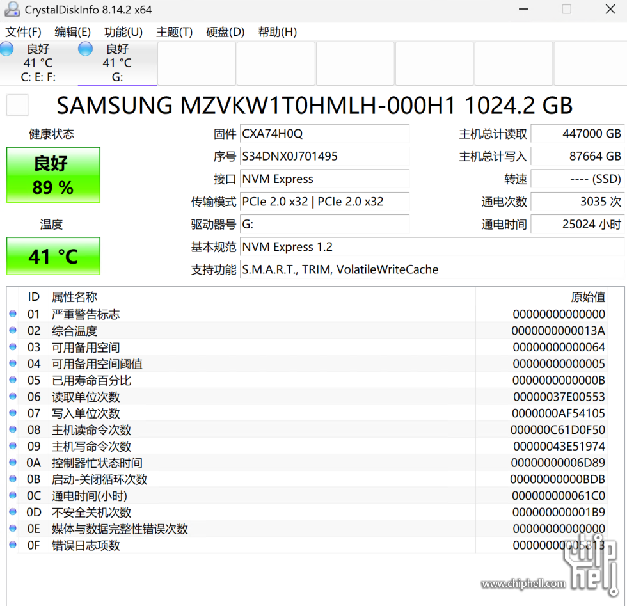Select the 控制器忙状态时间 attribute name

pyautogui.click(x=97, y=463)
